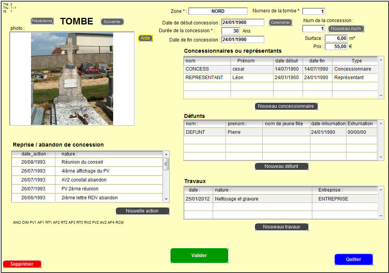
Task: Click the blue Quitter button
Action: 353,259
